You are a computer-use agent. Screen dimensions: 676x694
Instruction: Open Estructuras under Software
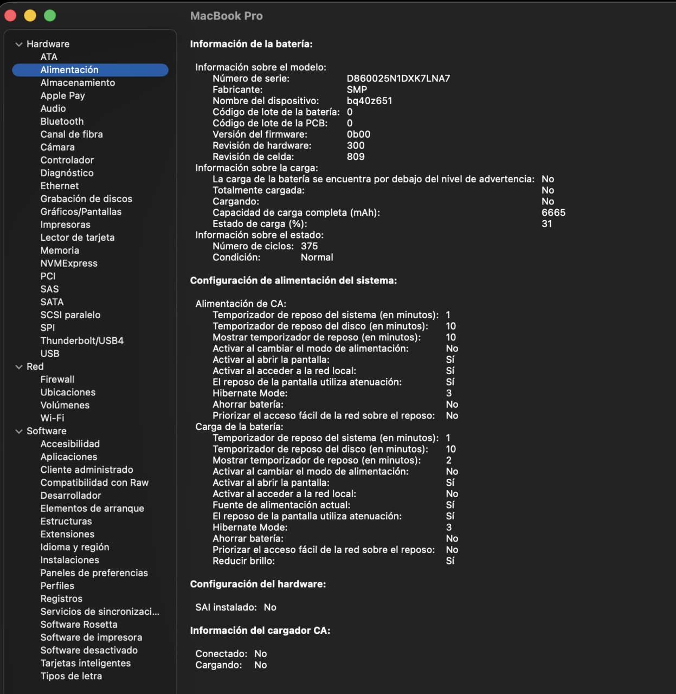click(x=66, y=522)
